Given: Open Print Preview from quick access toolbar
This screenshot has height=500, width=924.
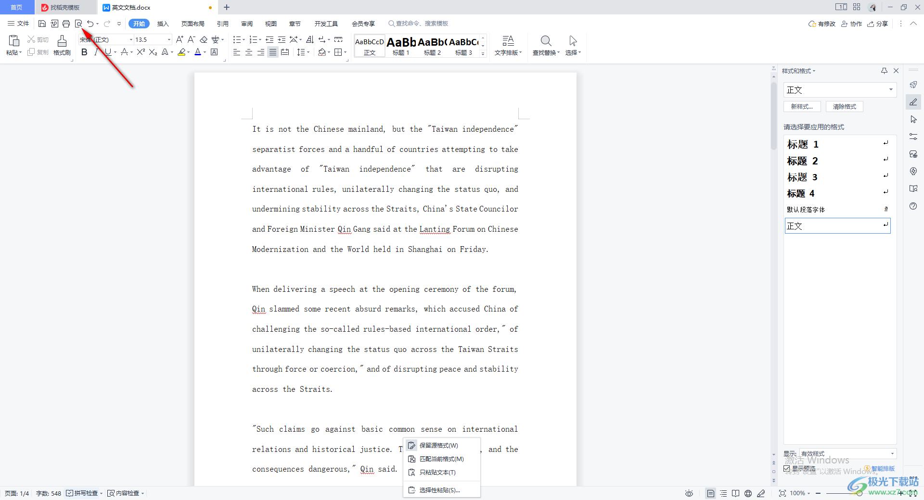Looking at the screenshot, I should tap(78, 24).
